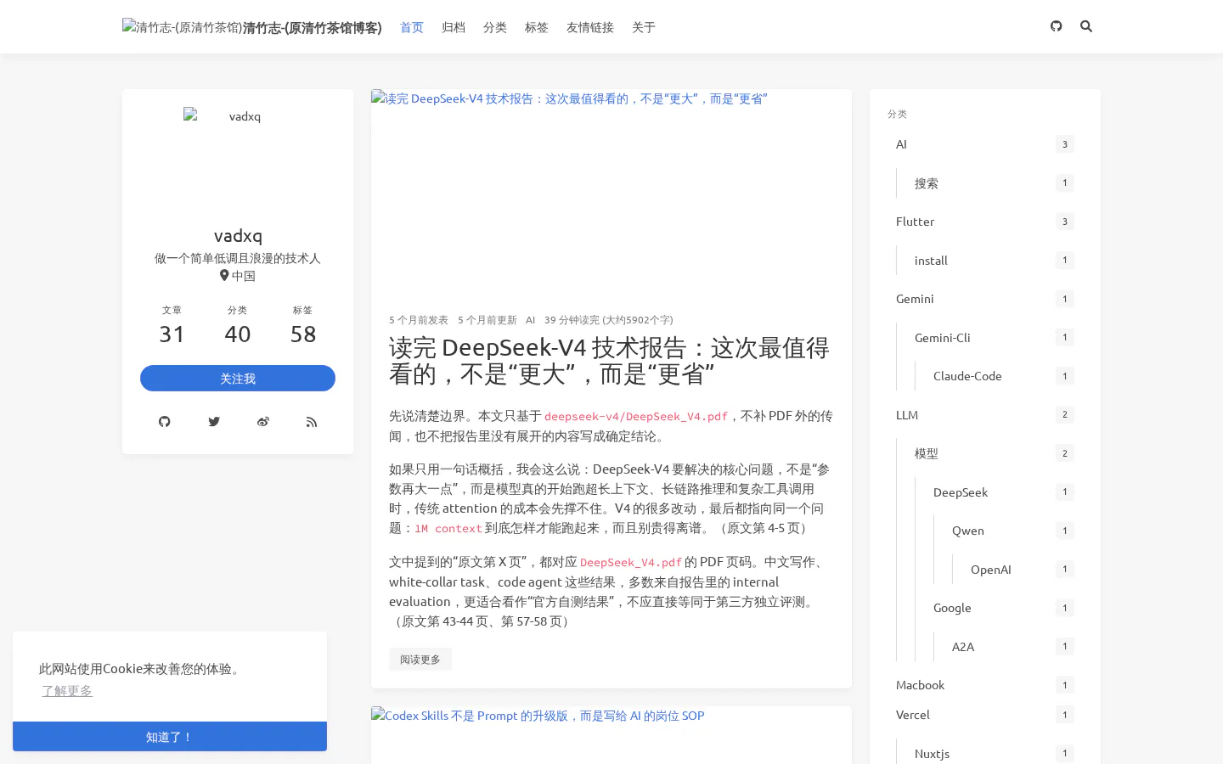Select the Gemini category
Screen dimensions: 1223x764
(985, 299)
